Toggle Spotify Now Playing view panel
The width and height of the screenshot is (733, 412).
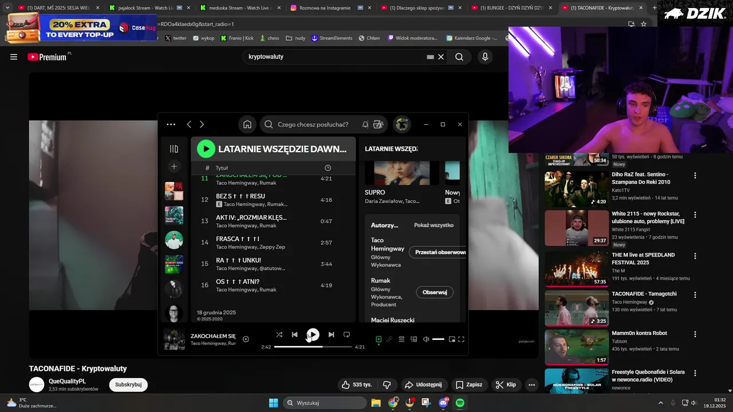379,339
